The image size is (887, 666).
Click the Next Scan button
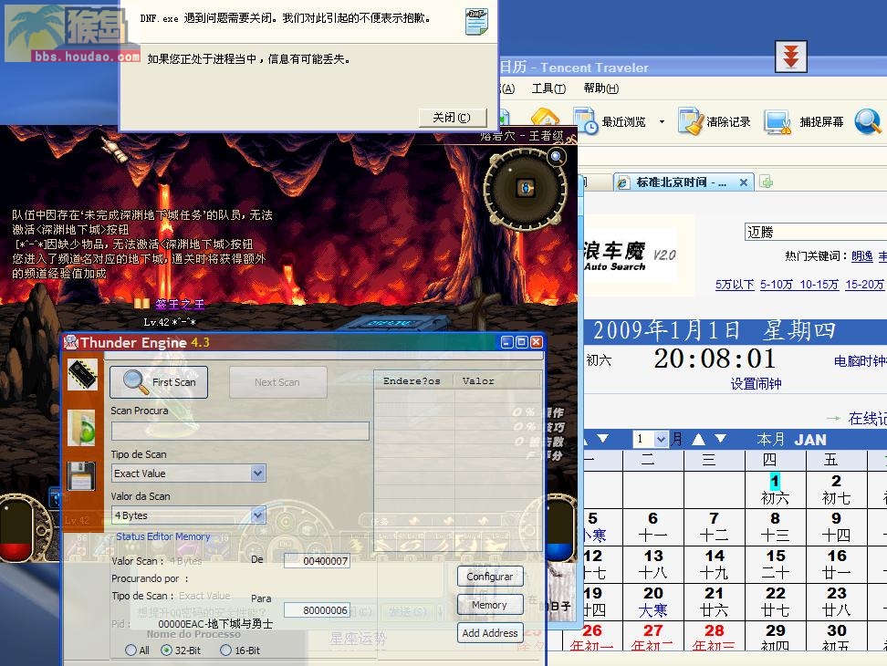point(277,382)
